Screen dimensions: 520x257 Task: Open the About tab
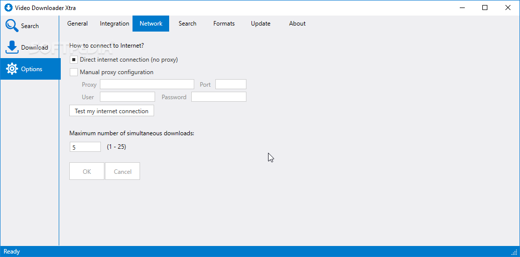pos(297,24)
